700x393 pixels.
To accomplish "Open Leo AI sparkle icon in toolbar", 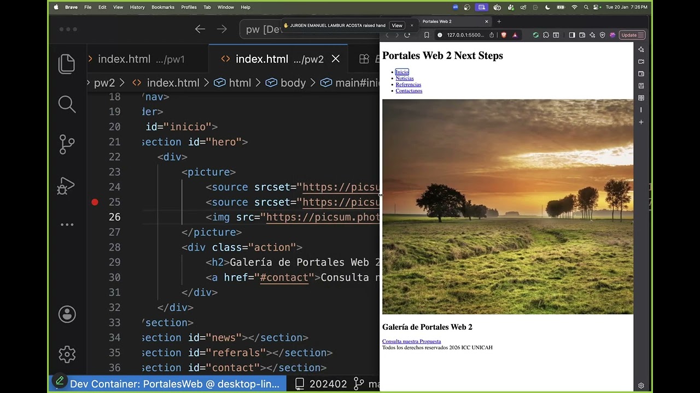I will pyautogui.click(x=592, y=35).
